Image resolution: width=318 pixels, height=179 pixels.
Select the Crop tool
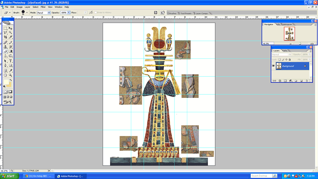[x=5, y=37]
